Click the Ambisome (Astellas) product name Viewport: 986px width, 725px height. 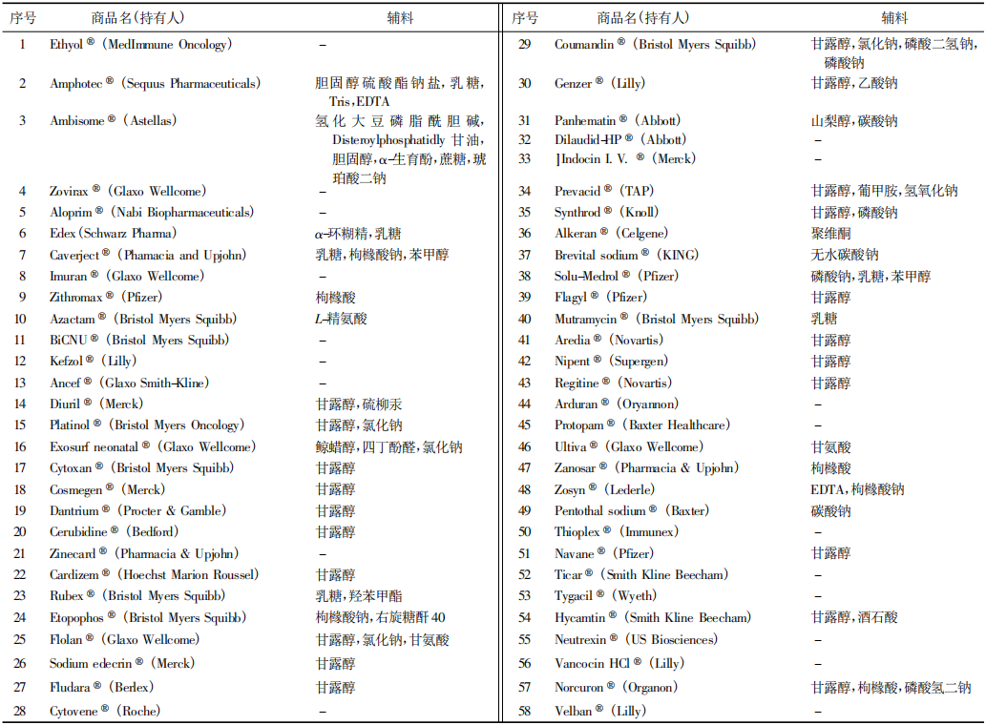pos(114,121)
